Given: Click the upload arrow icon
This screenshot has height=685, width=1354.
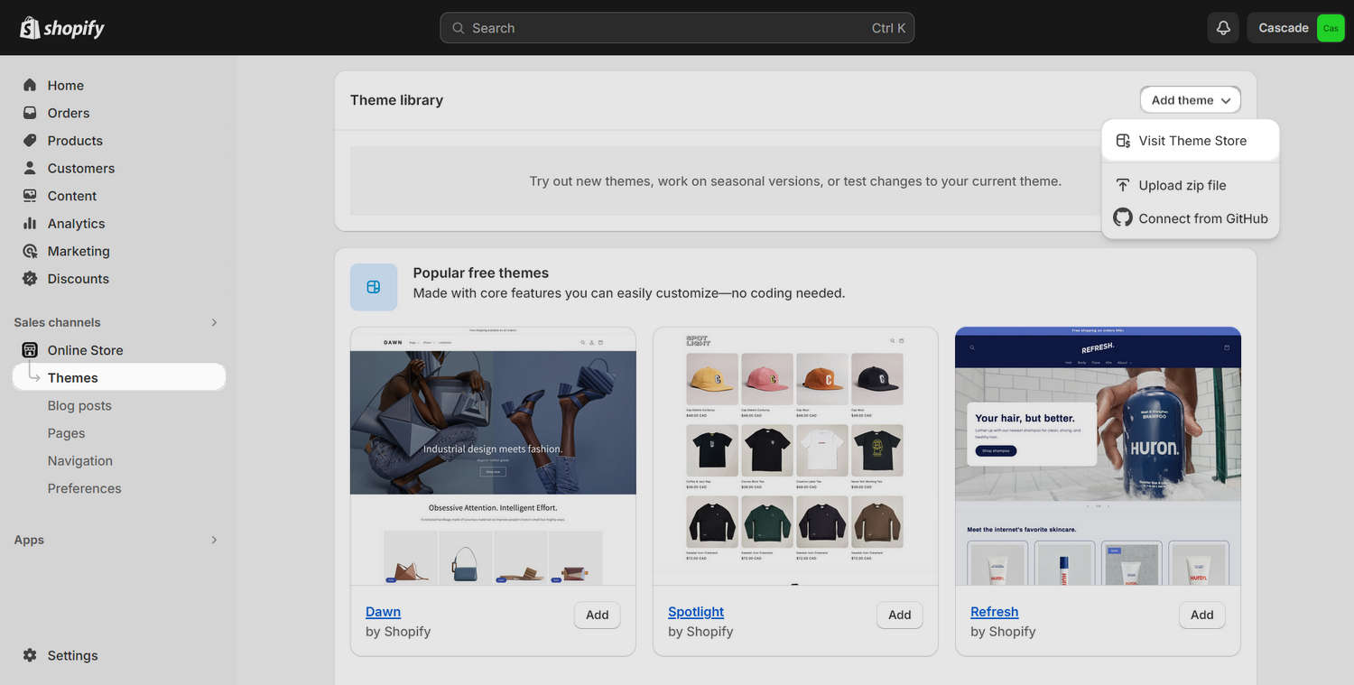Looking at the screenshot, I should pos(1123,185).
